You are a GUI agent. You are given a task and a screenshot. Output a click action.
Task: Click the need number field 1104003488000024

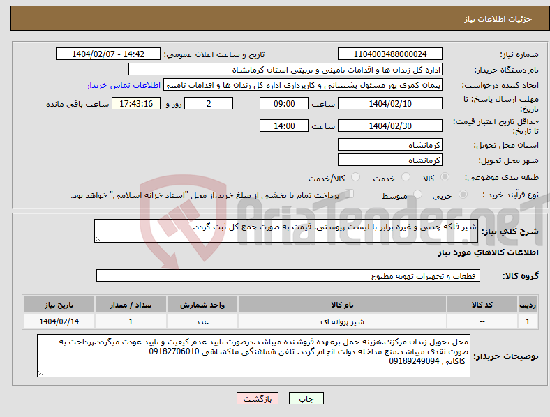[389, 54]
